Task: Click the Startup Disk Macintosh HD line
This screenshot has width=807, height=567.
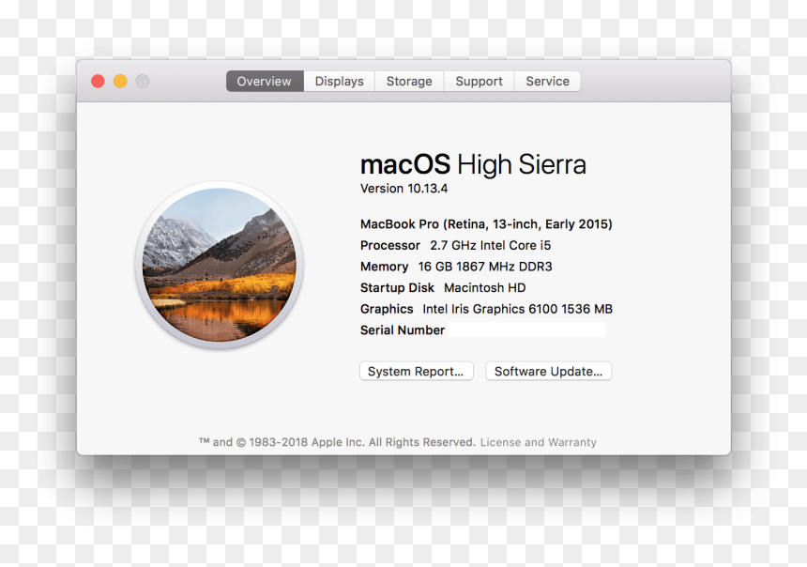Action: [x=443, y=288]
